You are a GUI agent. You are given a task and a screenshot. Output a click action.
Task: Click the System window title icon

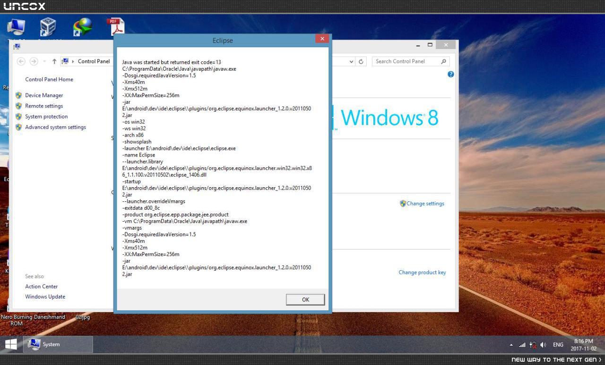tap(17, 46)
